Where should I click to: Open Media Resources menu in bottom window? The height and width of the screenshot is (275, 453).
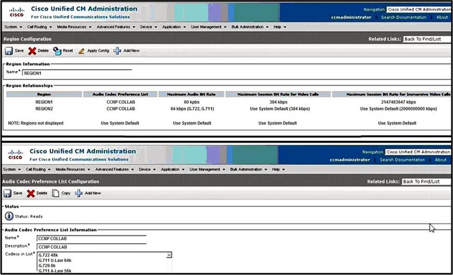pos(73,169)
